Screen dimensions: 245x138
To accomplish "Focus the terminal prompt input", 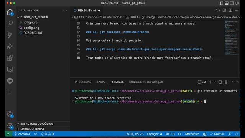I will (205, 101).
